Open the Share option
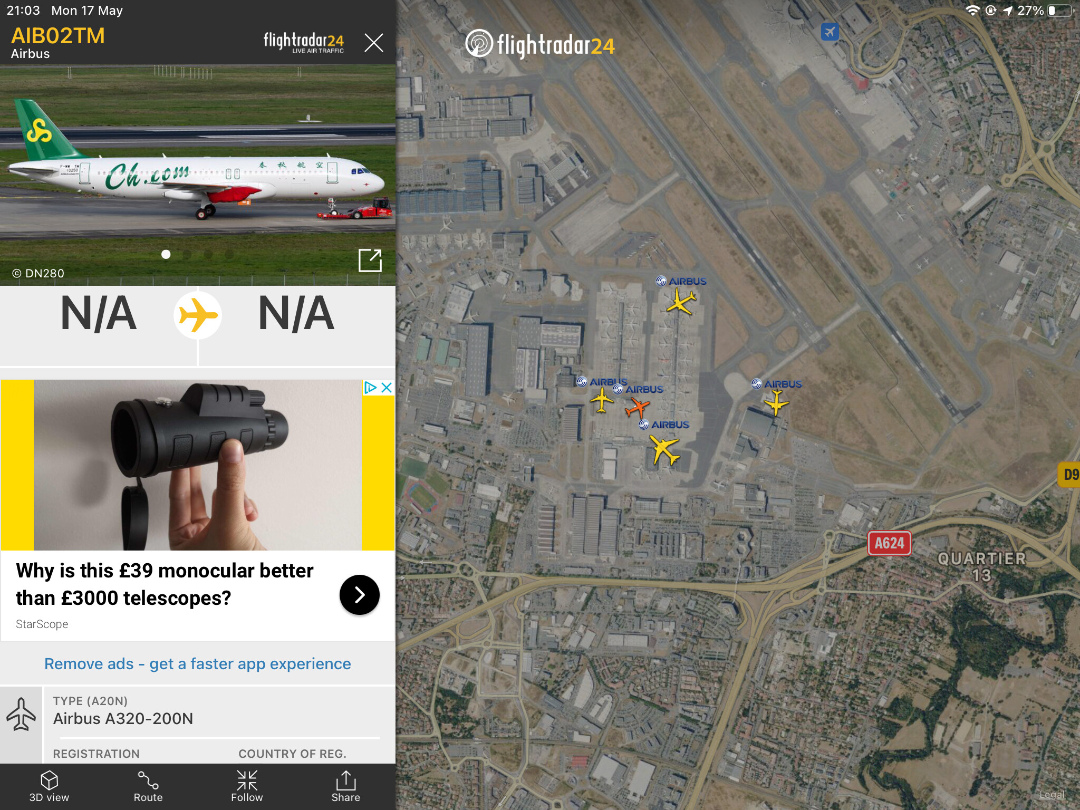Screen dimensions: 1080x810 click(346, 786)
